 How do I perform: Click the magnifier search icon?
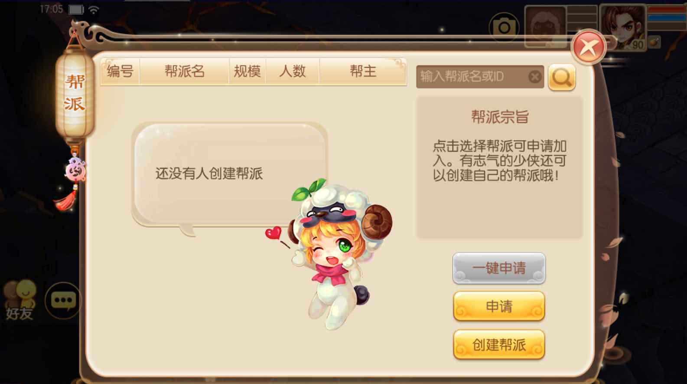(x=562, y=77)
